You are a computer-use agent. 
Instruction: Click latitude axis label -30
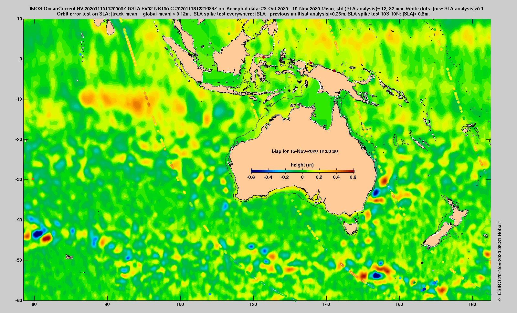point(18,179)
